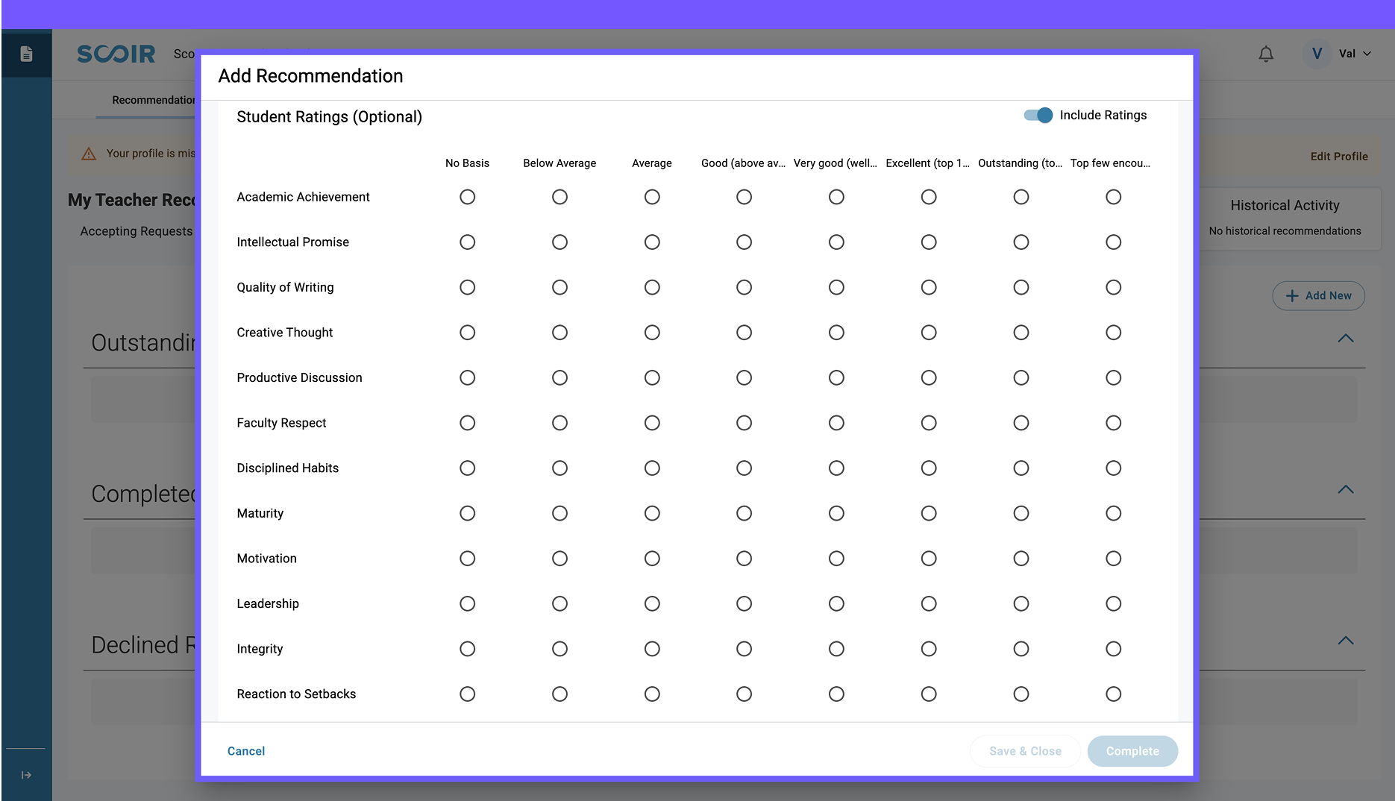
Task: Select Below Average for Disciplined Habits
Action: point(559,468)
